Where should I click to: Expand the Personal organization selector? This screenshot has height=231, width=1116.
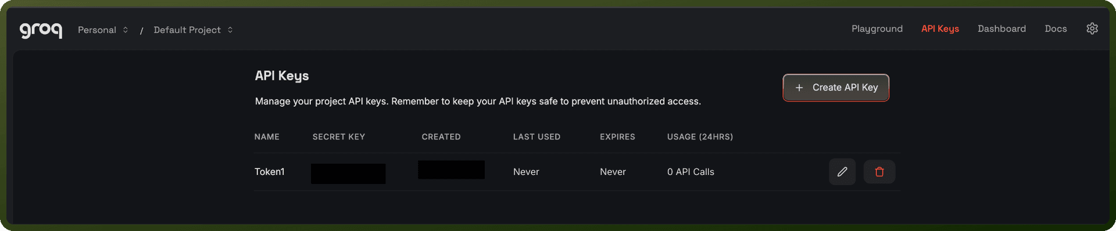(103, 30)
